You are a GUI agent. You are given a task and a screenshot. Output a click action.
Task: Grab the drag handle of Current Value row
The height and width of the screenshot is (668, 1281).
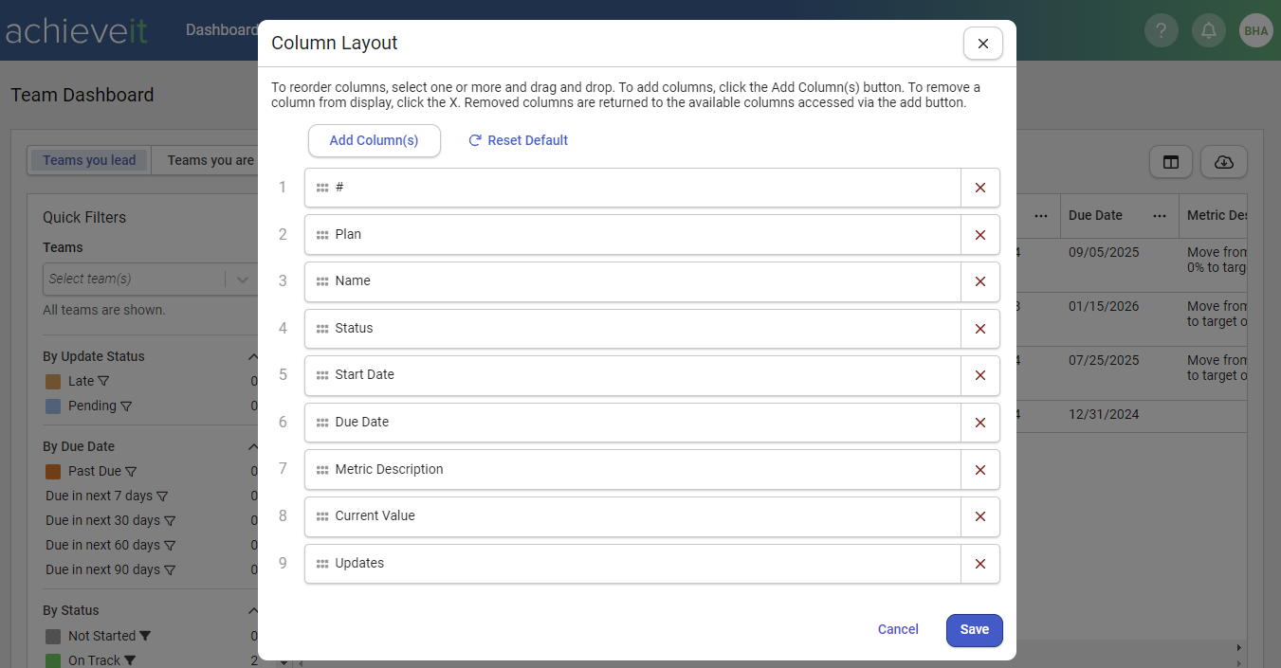(322, 516)
